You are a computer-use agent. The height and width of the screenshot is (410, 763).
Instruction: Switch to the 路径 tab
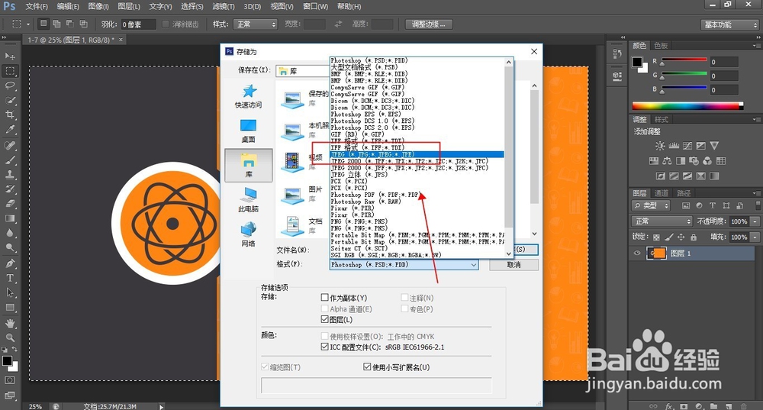pos(684,193)
